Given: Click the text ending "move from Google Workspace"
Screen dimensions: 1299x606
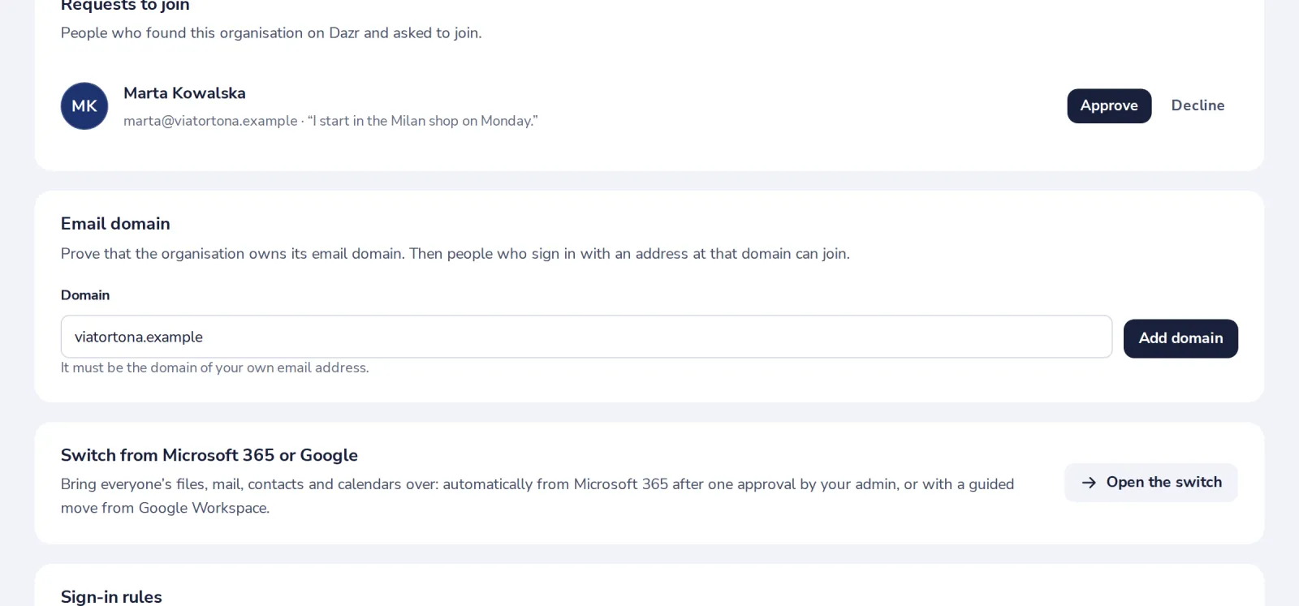Looking at the screenshot, I should [165, 508].
